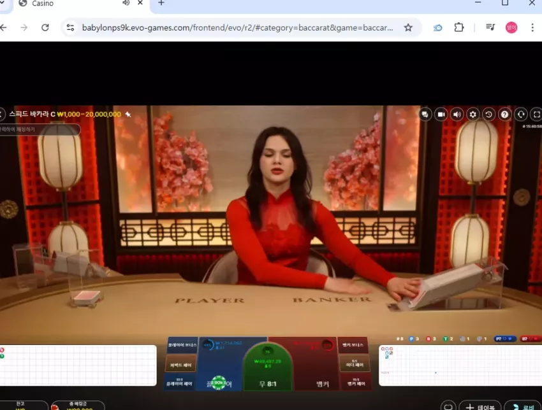Open the live support headset icon
542x410 pixels.
tap(520, 114)
